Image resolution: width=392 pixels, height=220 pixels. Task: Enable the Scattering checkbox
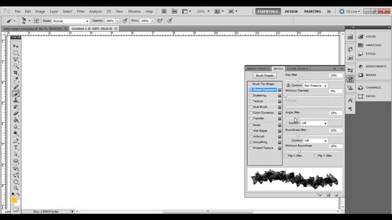pos(251,95)
